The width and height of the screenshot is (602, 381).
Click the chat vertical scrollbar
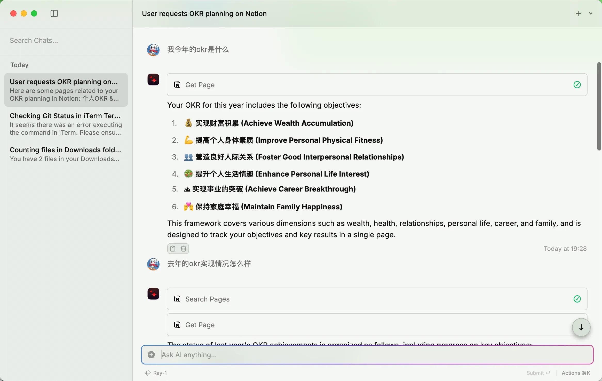pyautogui.click(x=599, y=106)
